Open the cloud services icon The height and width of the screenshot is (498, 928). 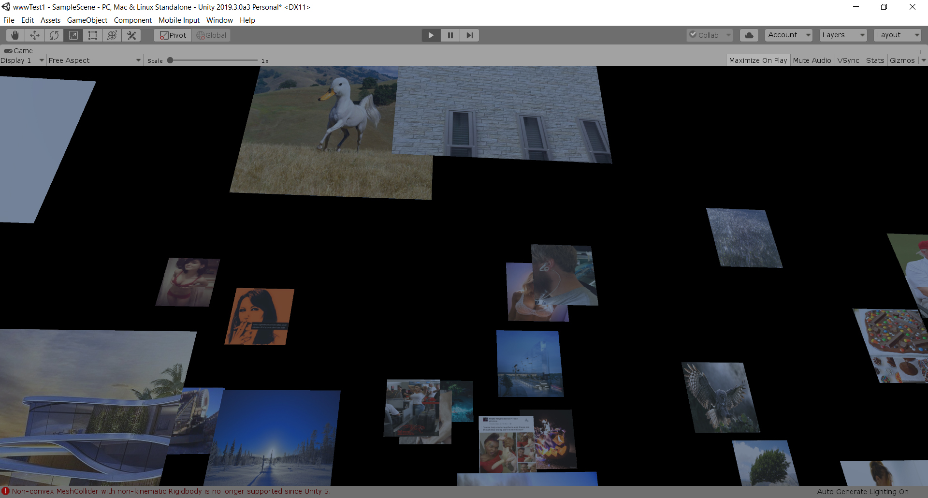pos(749,35)
